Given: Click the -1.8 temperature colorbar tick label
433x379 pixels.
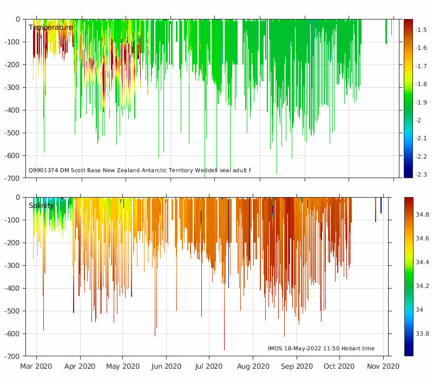Looking at the screenshot, I should pos(421,84).
